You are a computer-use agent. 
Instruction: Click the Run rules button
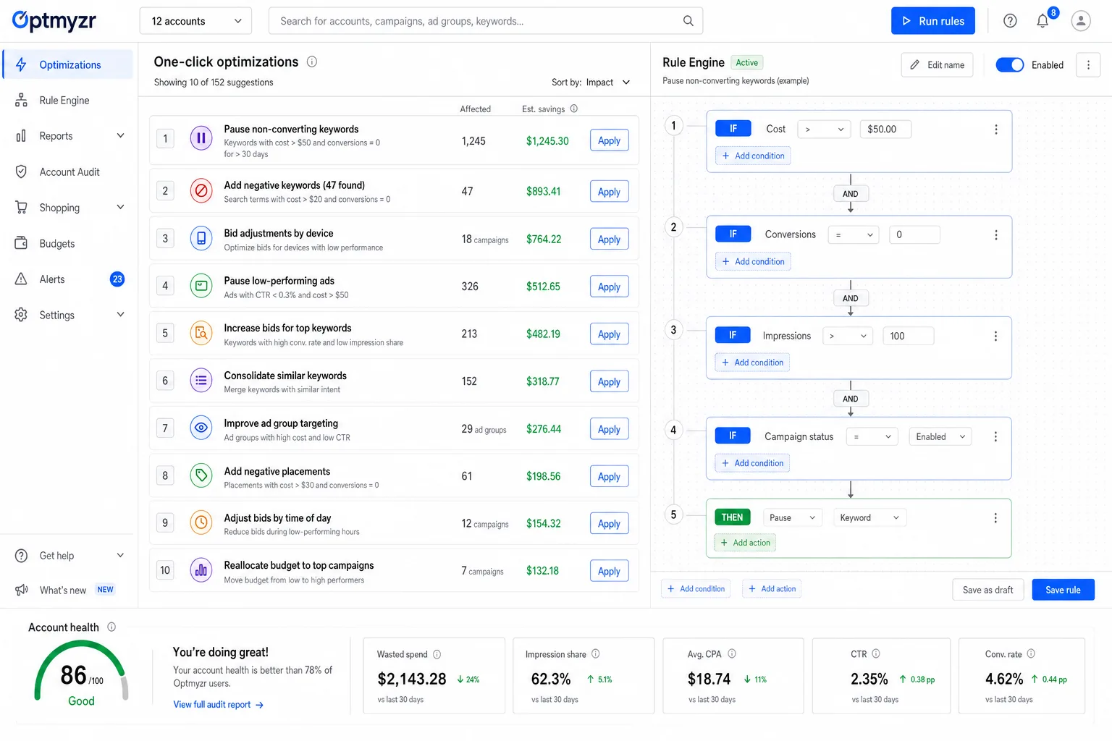(933, 21)
